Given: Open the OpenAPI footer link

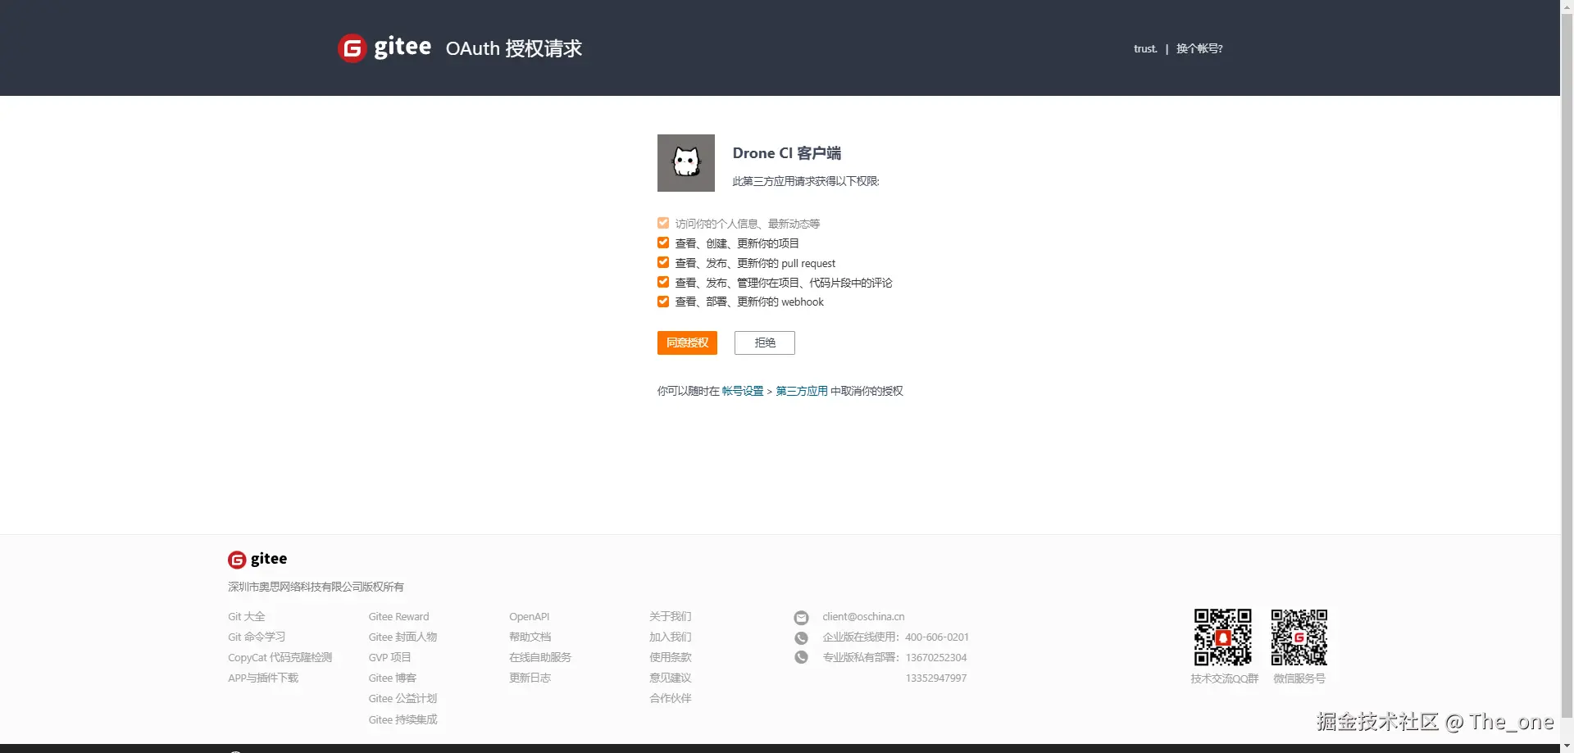Looking at the screenshot, I should 530,617.
